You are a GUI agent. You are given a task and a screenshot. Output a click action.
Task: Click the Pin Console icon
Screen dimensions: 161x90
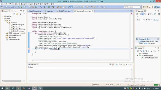coord(117,64)
